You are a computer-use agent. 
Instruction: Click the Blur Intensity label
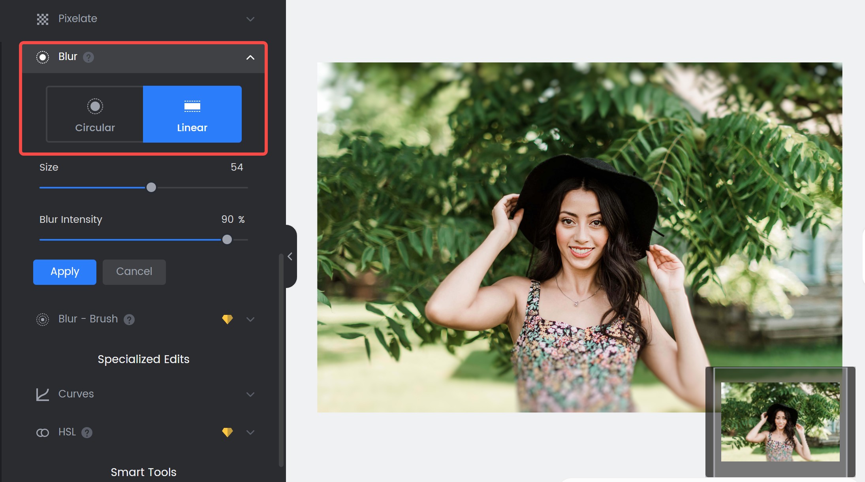71,219
